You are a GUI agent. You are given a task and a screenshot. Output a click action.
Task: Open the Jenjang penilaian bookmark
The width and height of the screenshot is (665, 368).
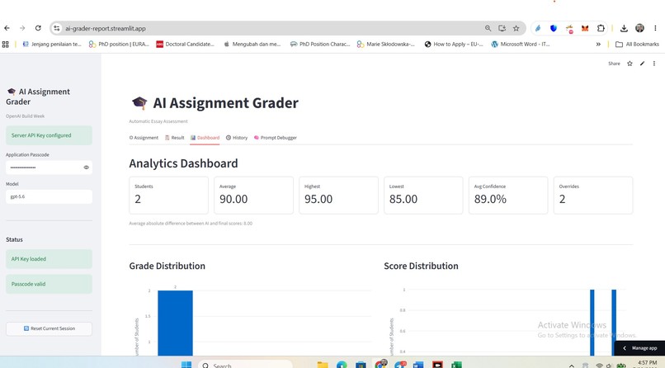tap(51, 44)
